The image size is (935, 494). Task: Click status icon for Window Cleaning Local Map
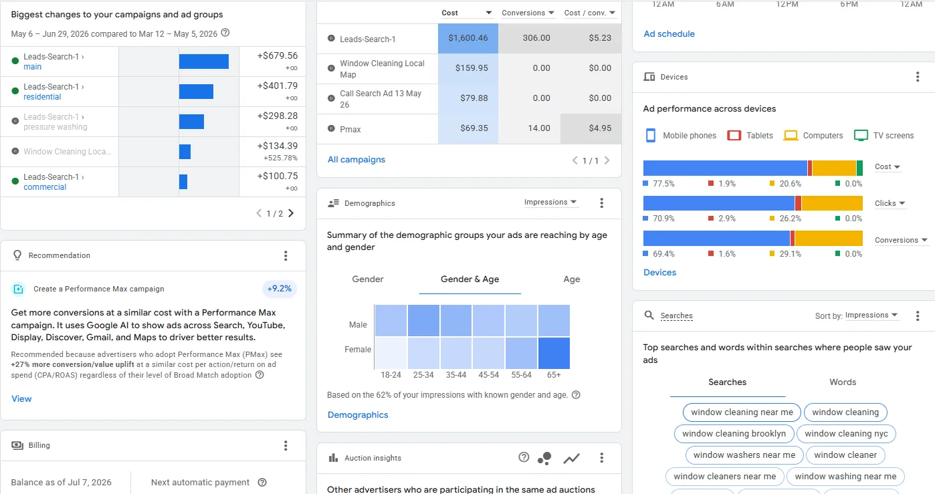(x=331, y=68)
